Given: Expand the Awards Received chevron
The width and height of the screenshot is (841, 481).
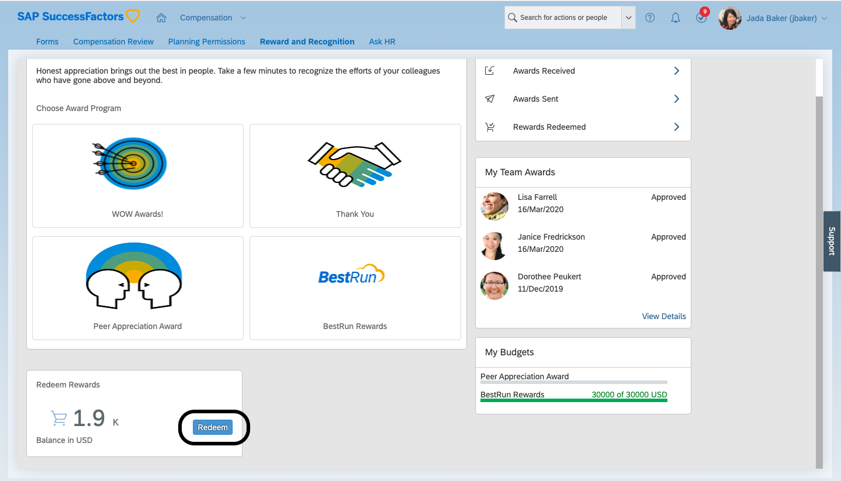Looking at the screenshot, I should pos(676,71).
